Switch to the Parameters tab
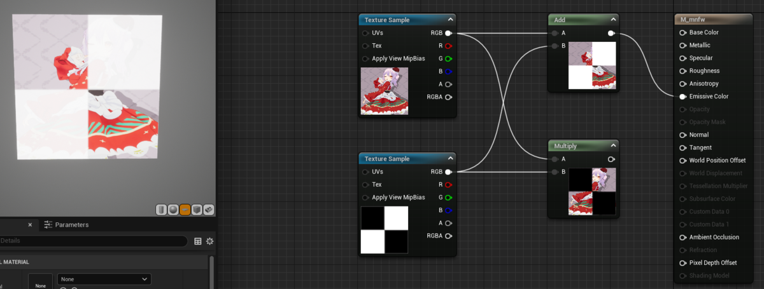Viewport: 764px width, 289px height. point(66,225)
